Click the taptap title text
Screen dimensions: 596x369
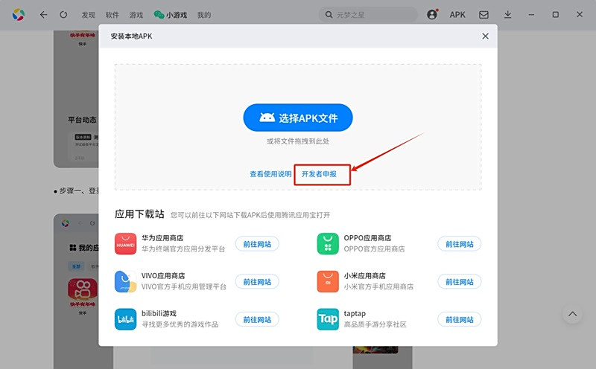click(x=355, y=313)
